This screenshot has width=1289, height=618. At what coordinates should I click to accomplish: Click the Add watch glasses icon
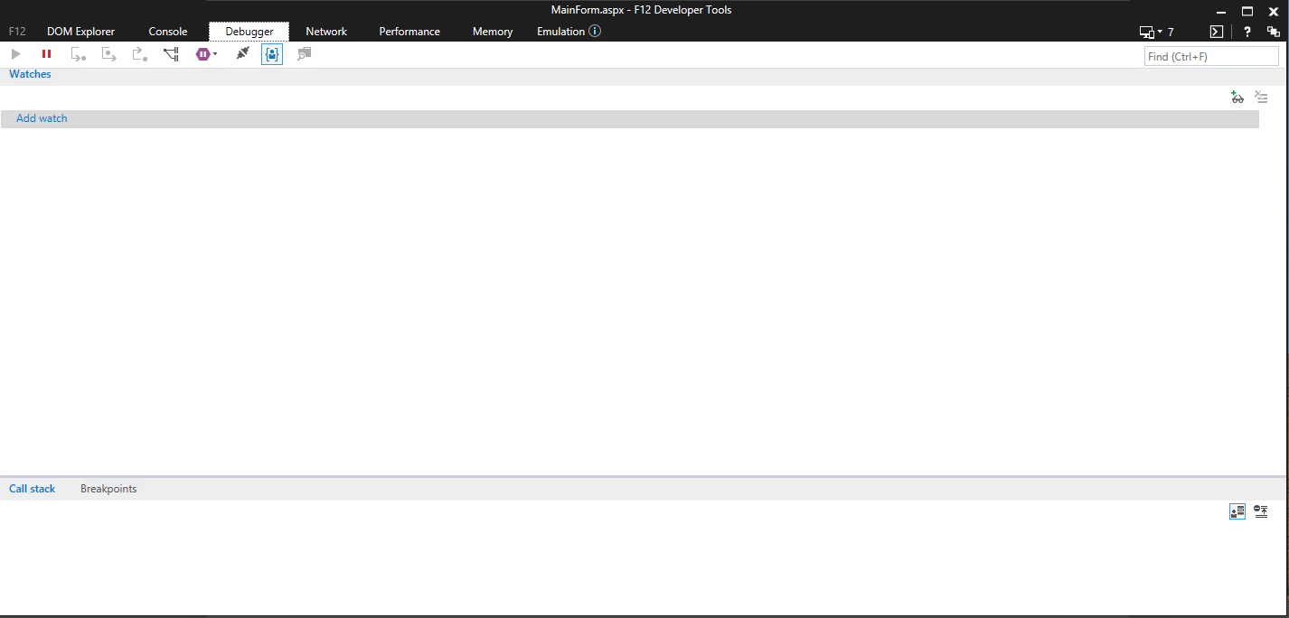pyautogui.click(x=1237, y=98)
